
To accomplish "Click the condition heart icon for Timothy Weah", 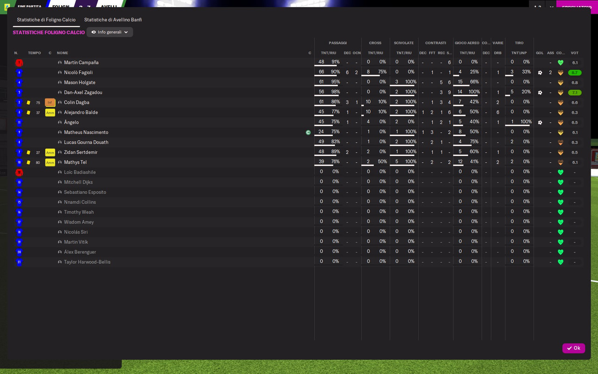I will click(x=561, y=212).
